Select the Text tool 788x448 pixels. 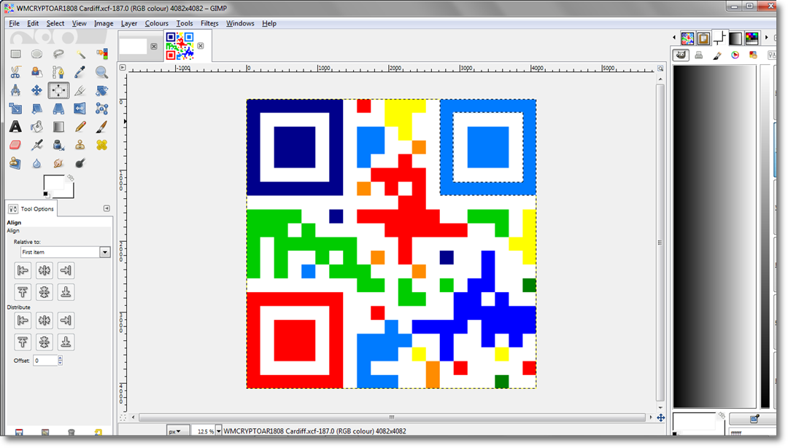click(x=15, y=127)
